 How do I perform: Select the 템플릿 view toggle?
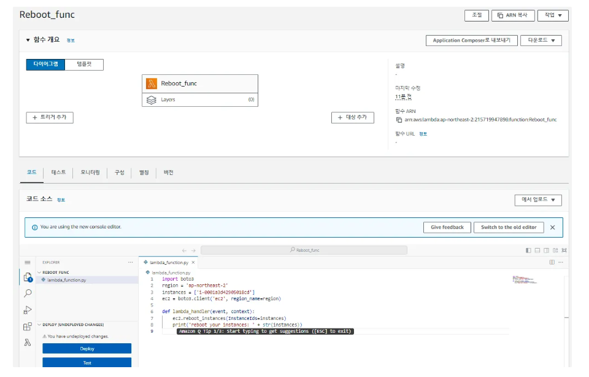tap(84, 64)
